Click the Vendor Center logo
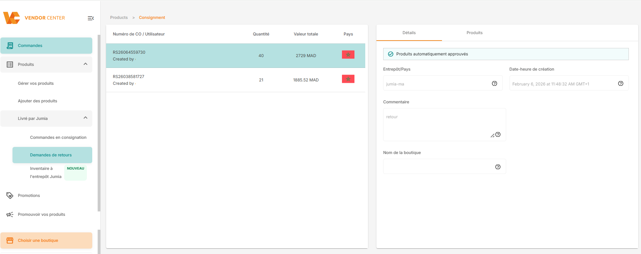 point(34,18)
